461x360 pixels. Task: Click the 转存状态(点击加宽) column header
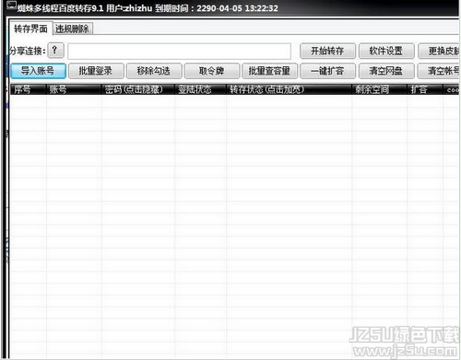click(289, 89)
